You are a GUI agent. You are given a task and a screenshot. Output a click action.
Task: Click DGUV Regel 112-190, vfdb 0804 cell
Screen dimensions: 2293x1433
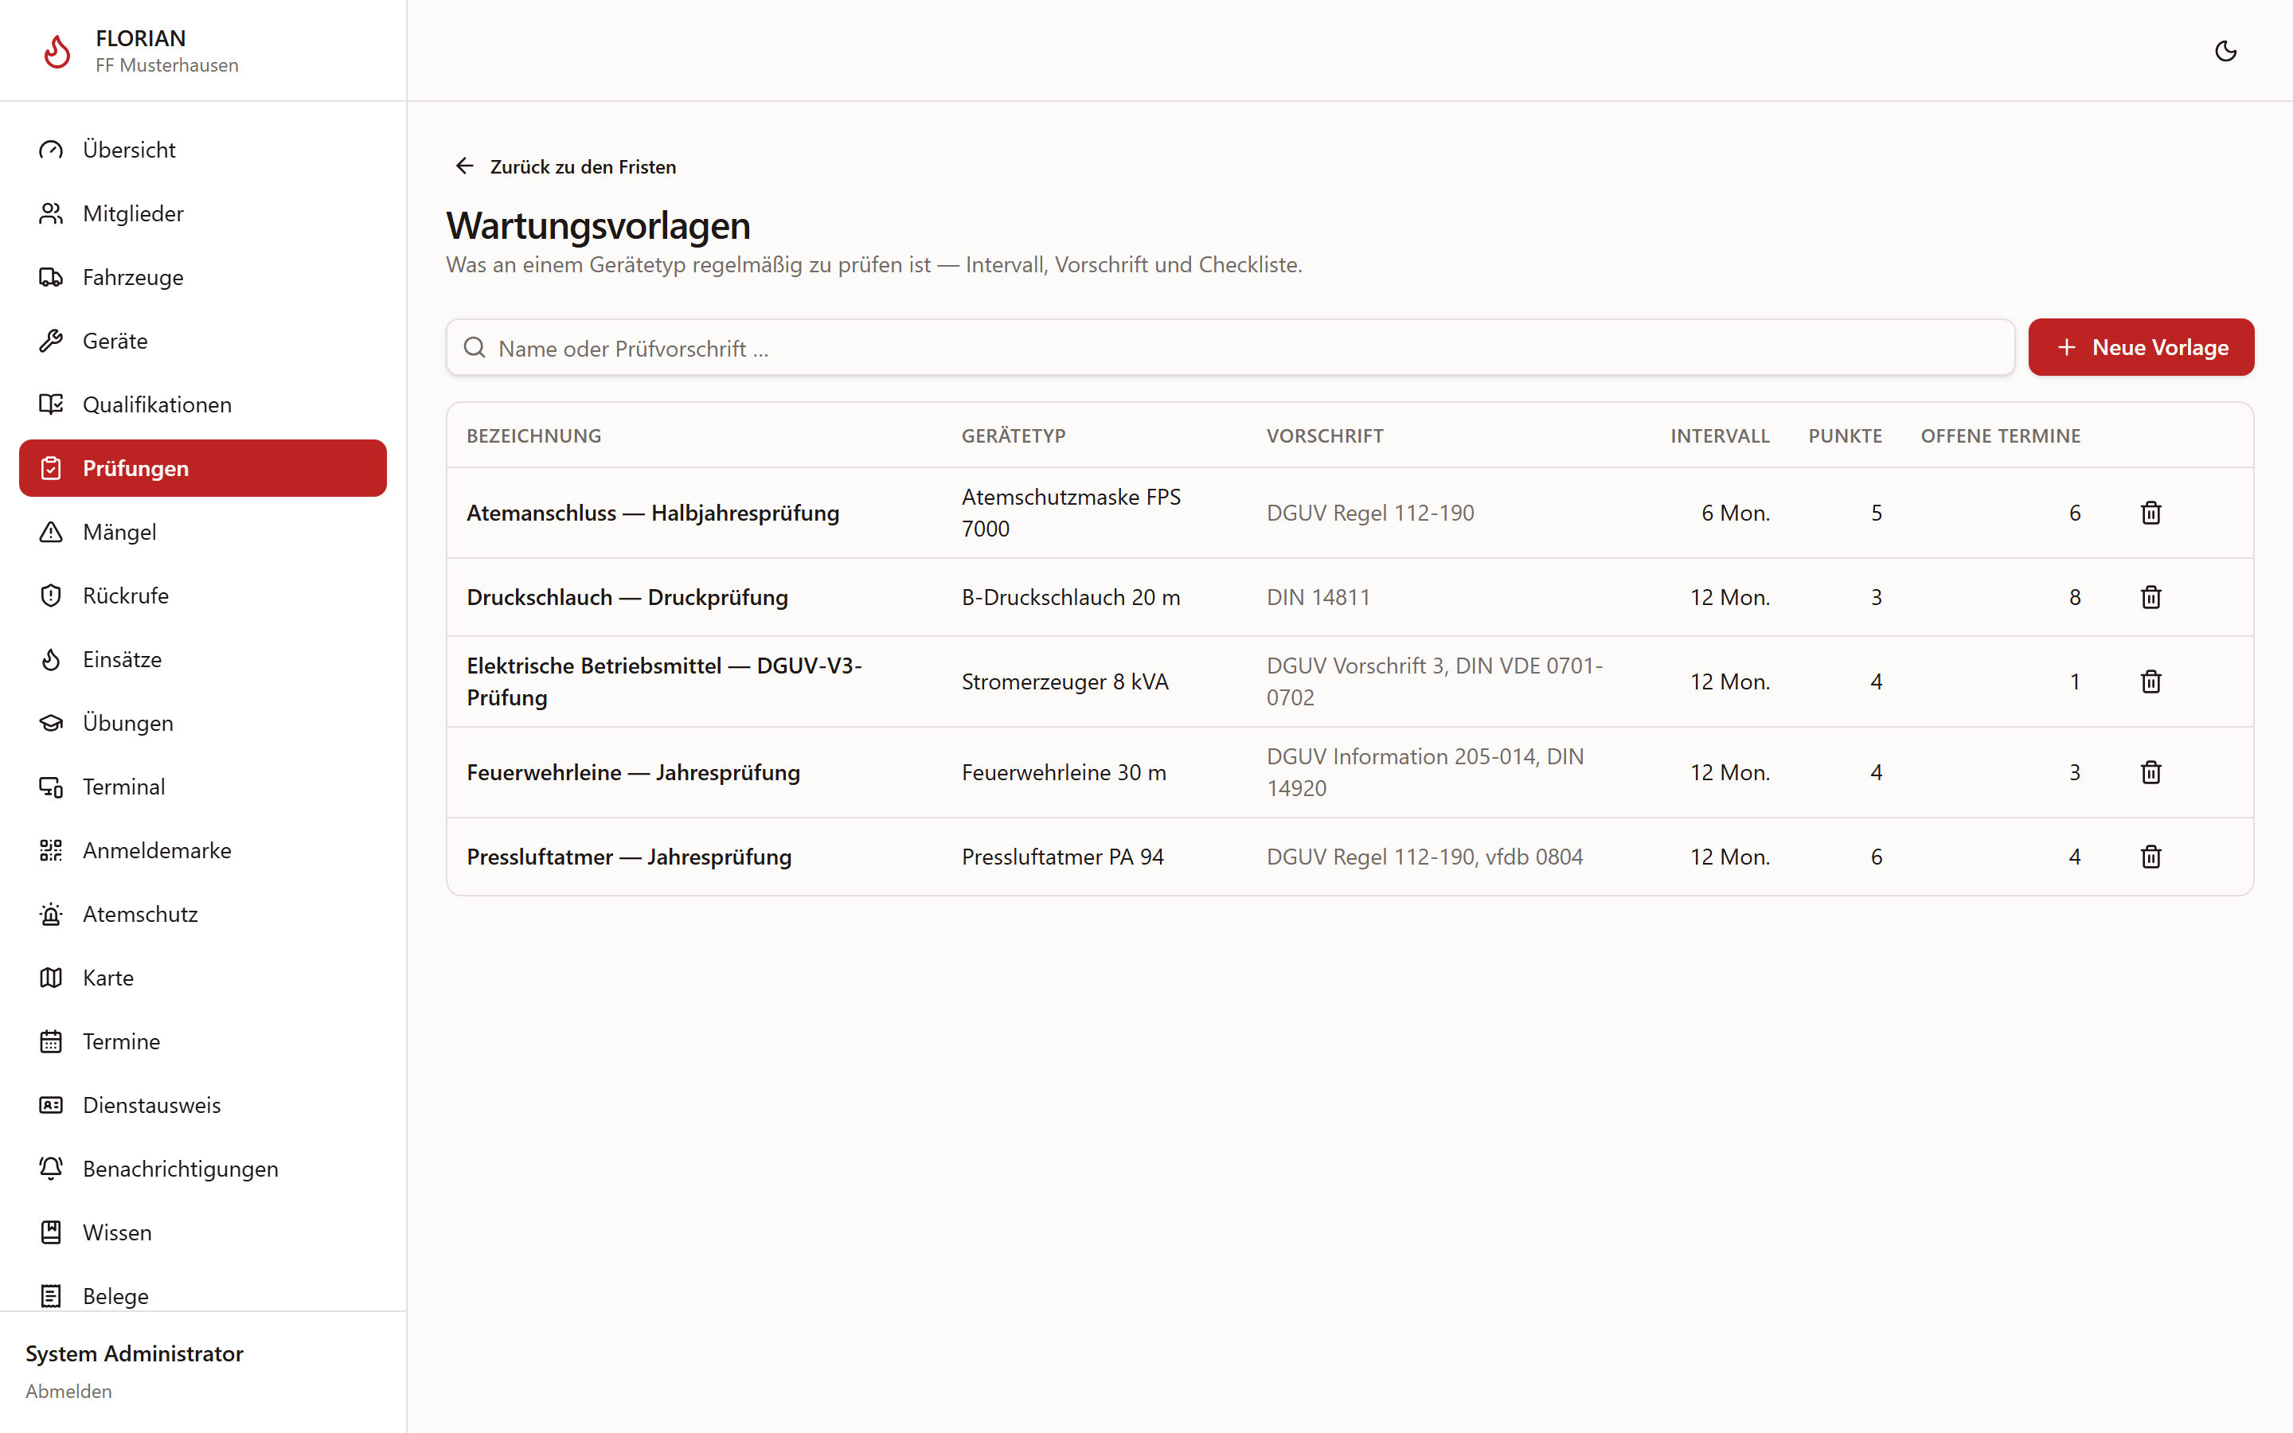coord(1425,857)
